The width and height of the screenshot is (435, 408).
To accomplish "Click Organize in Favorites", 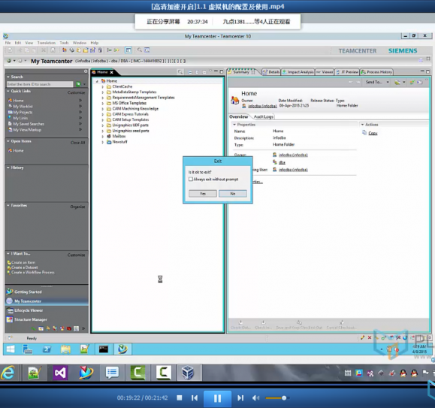I will coord(77,207).
